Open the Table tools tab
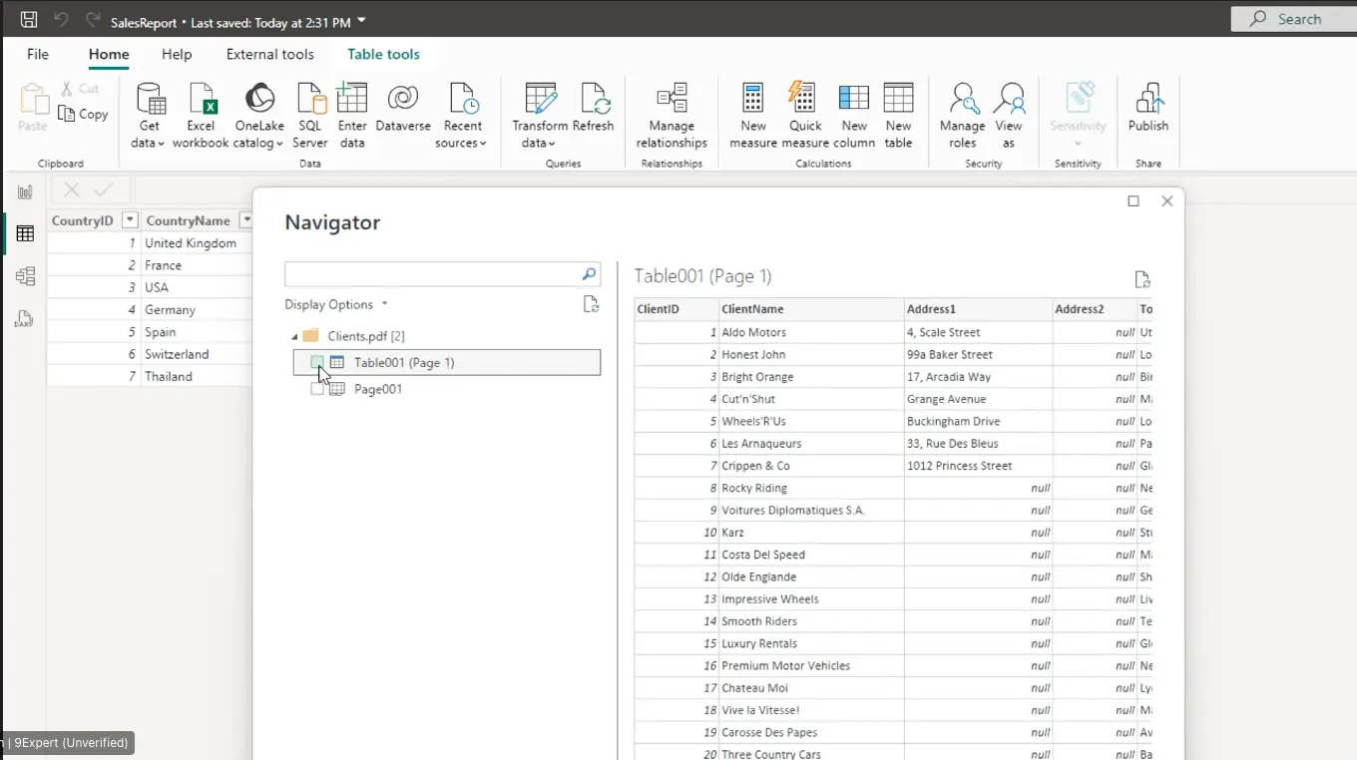Image resolution: width=1357 pixels, height=760 pixels. click(383, 54)
